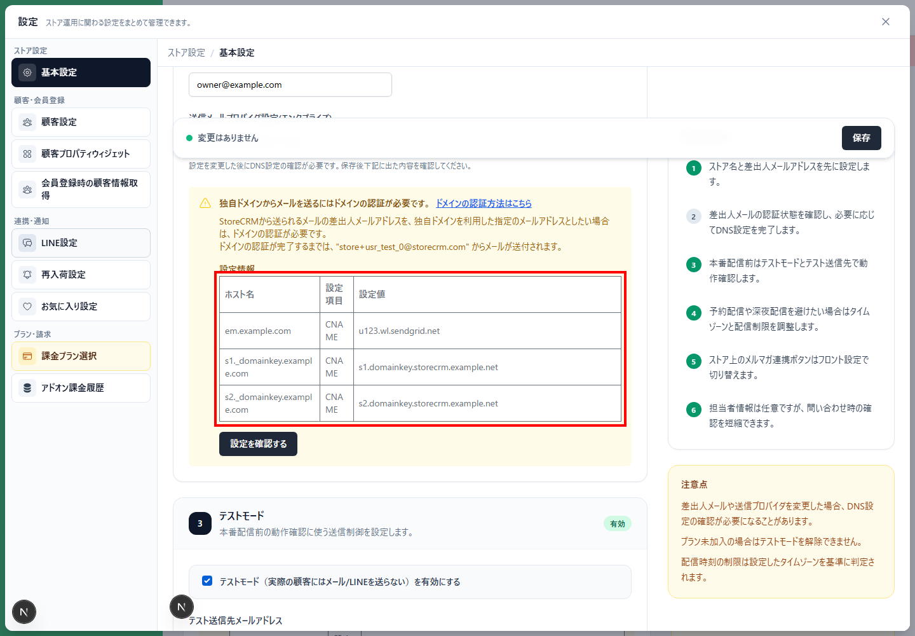Click step 6 circle in the guide
The image size is (915, 636).
pyautogui.click(x=694, y=410)
